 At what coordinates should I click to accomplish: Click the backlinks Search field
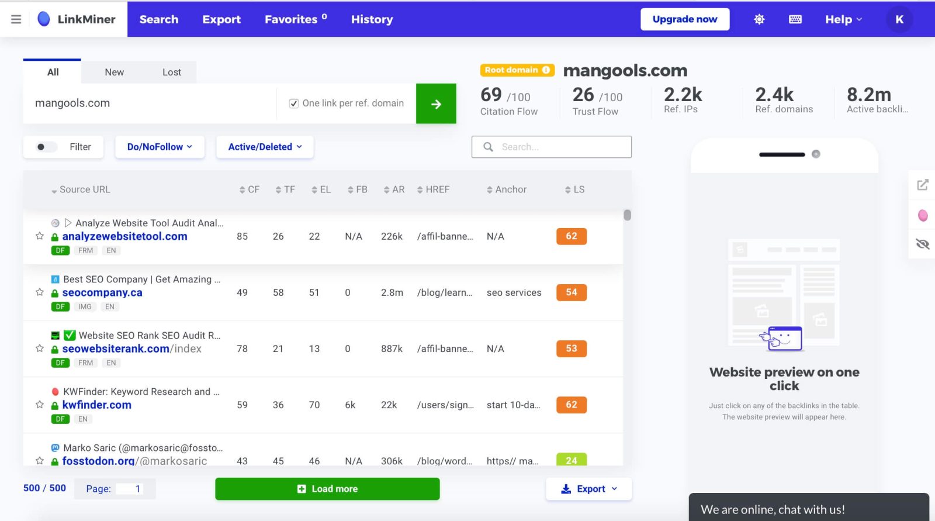point(552,147)
